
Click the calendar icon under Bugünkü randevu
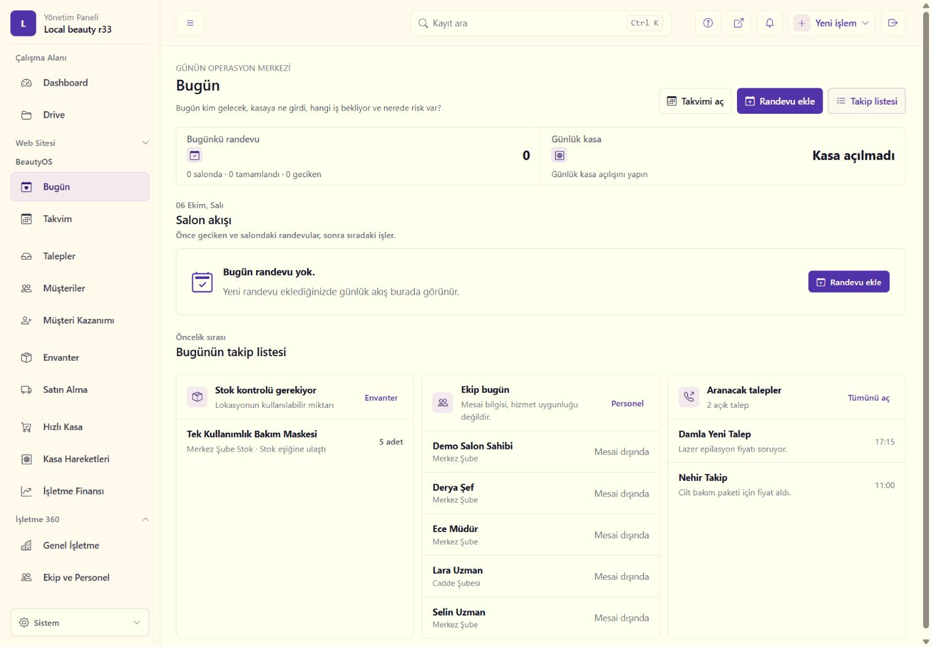point(195,156)
